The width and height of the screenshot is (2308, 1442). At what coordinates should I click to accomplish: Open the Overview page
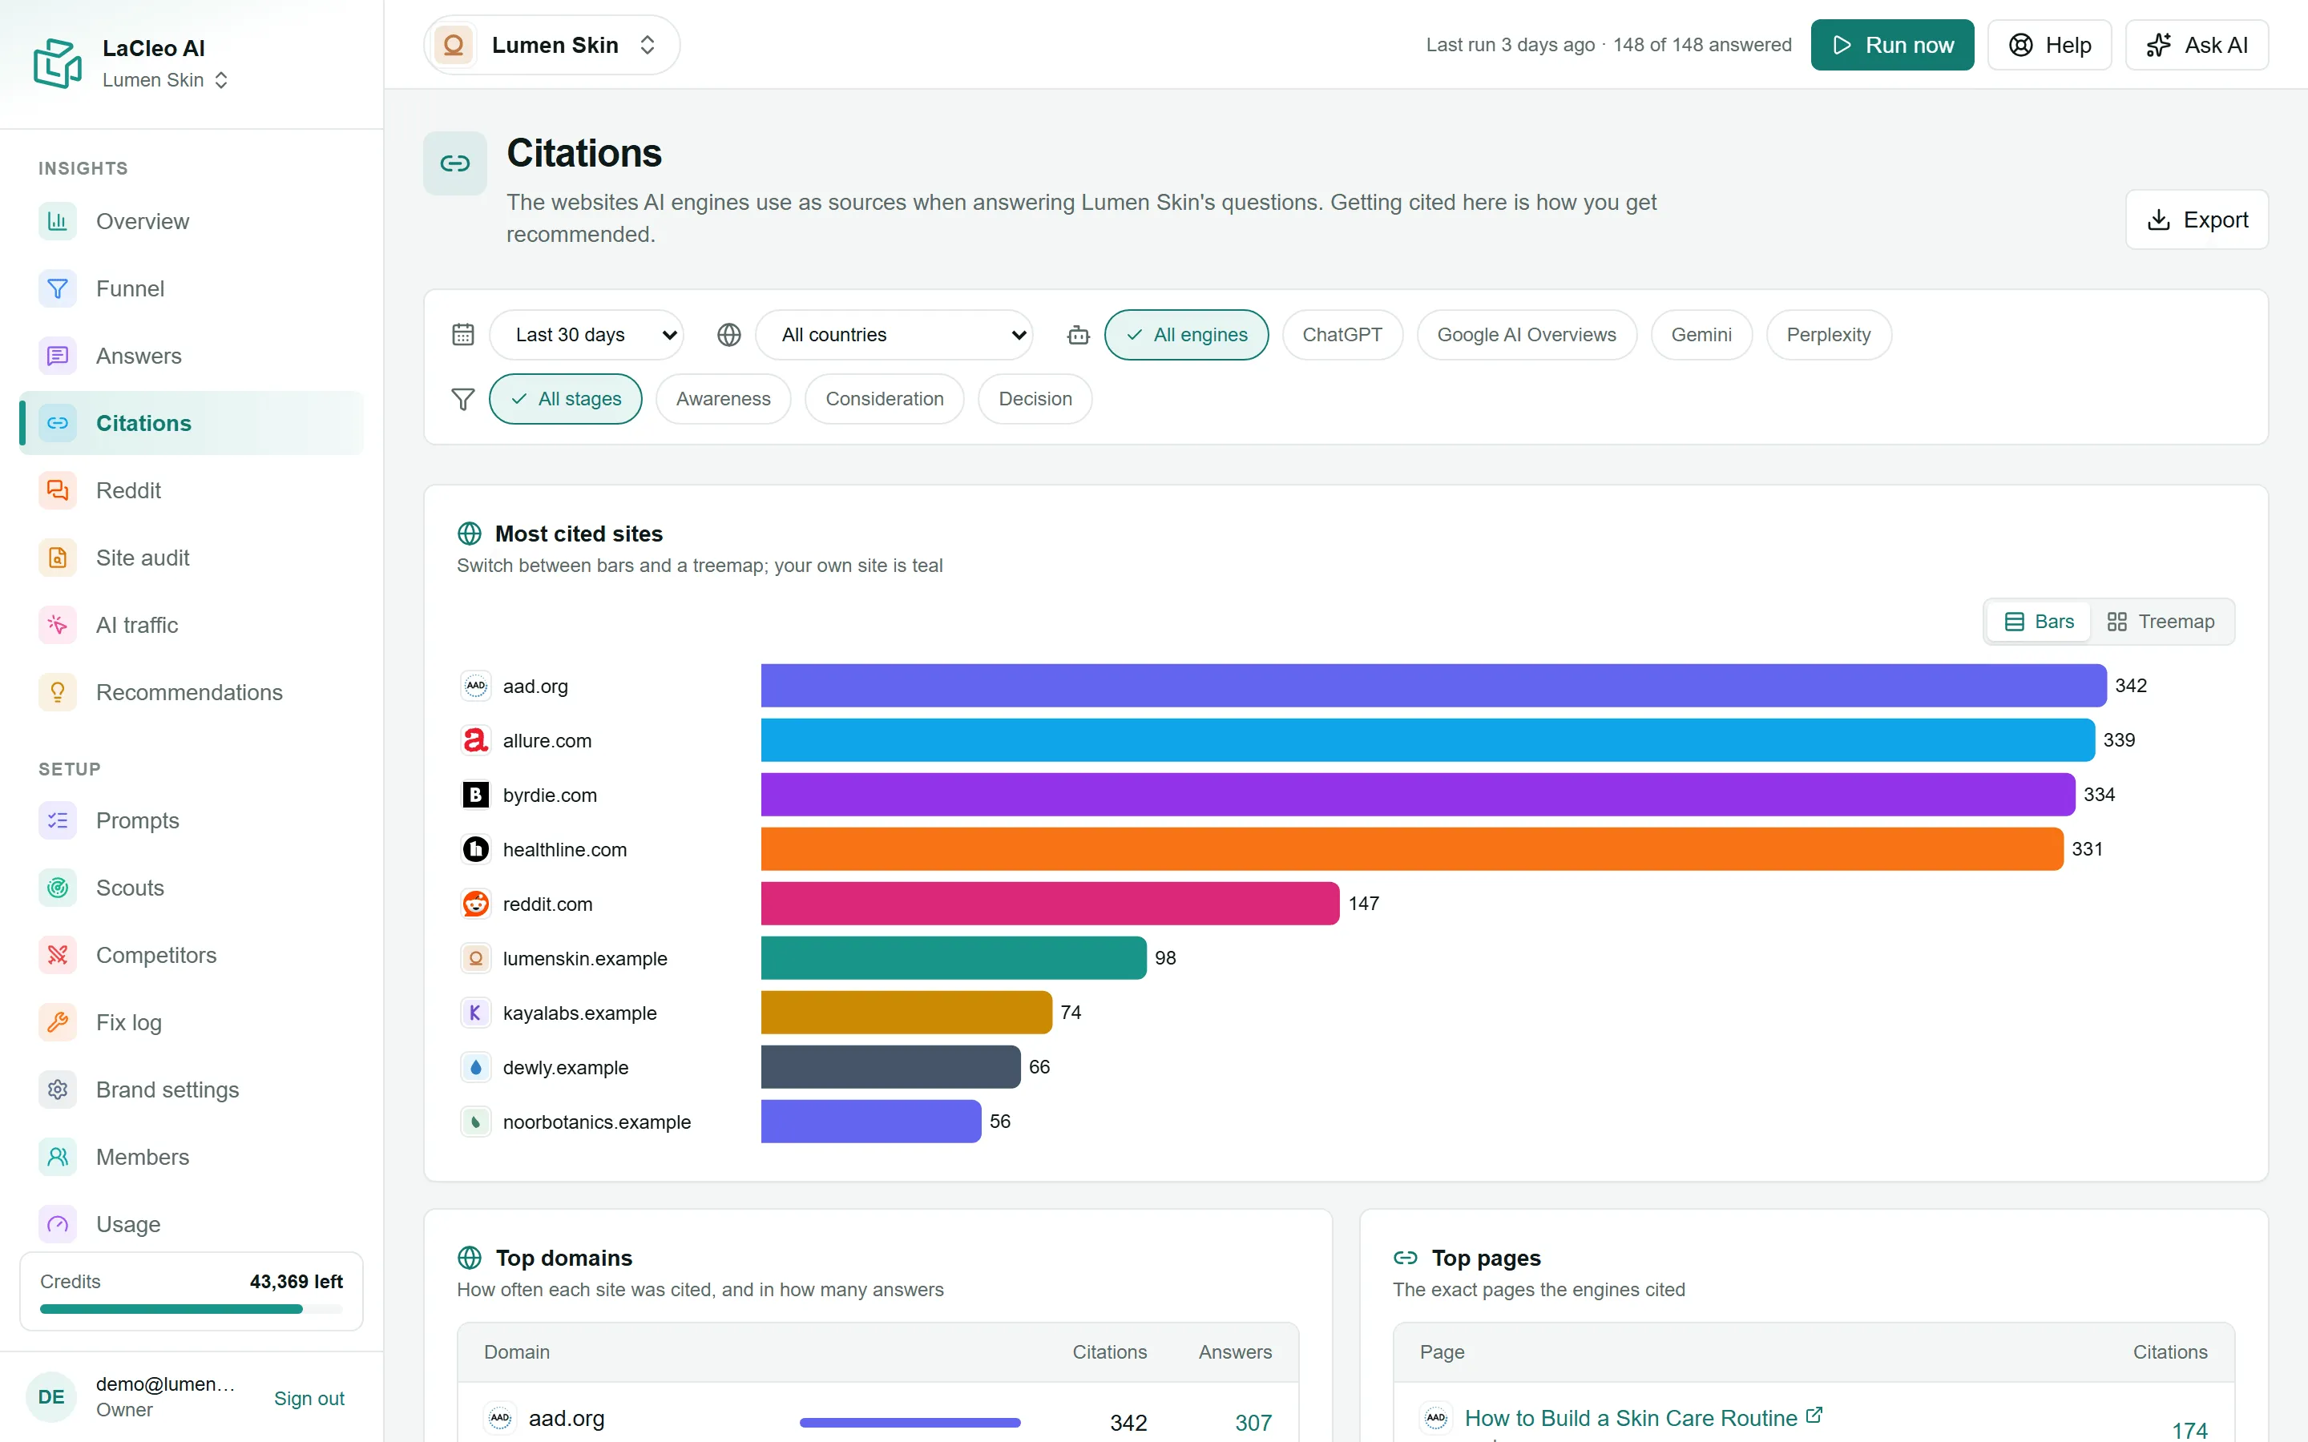click(192, 221)
